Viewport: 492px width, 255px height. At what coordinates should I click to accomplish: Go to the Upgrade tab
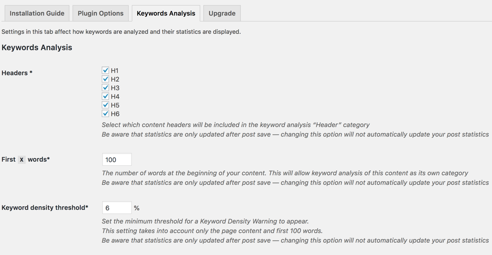222,13
